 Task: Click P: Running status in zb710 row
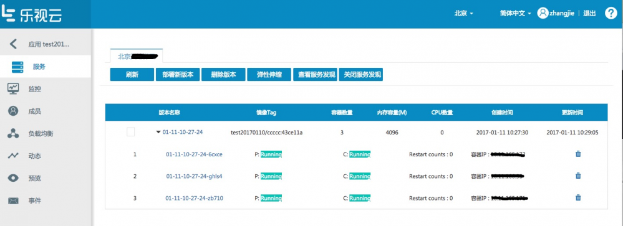(x=268, y=198)
